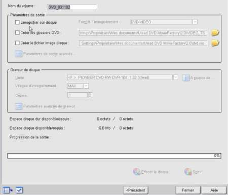Open Paramètres de sortie avancés icon
This screenshot has width=228, height=195.
[18, 54]
